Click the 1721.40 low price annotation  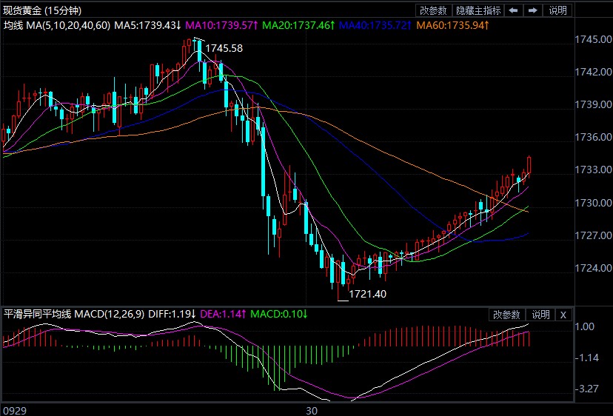click(367, 294)
